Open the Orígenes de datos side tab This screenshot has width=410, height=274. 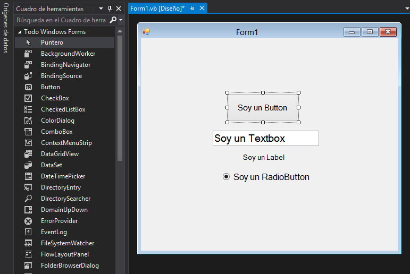pyautogui.click(x=6, y=28)
